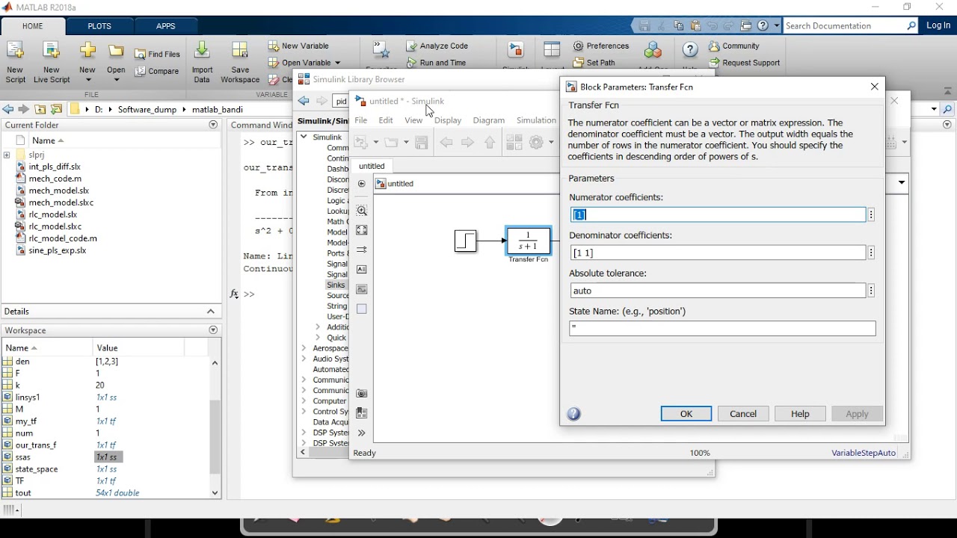Image resolution: width=957 pixels, height=538 pixels.
Task: Click Screenshot camera icon in Simulink palette
Action: 362,393
